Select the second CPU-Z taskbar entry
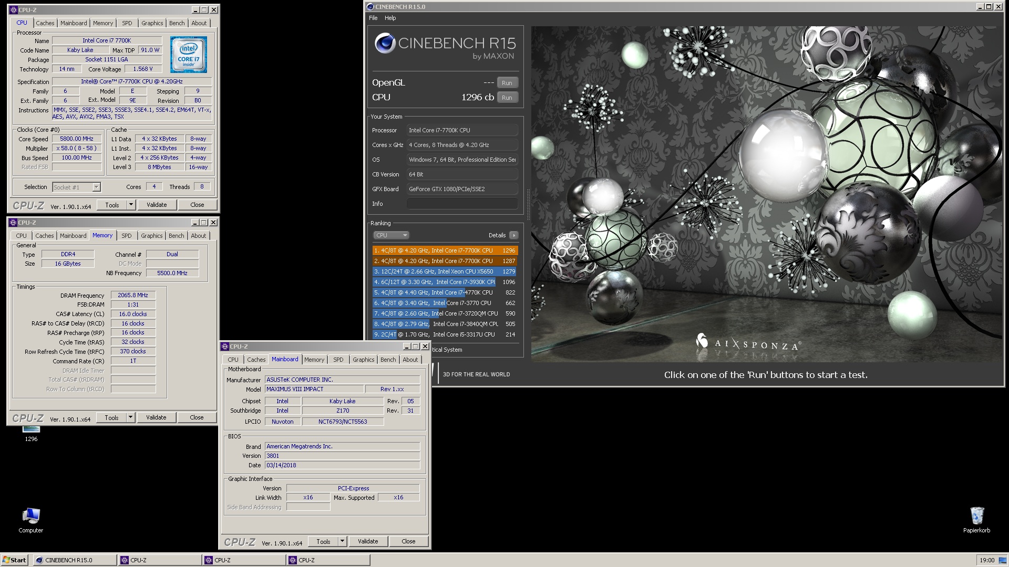Viewport: 1009px width, 567px height. pos(244,560)
